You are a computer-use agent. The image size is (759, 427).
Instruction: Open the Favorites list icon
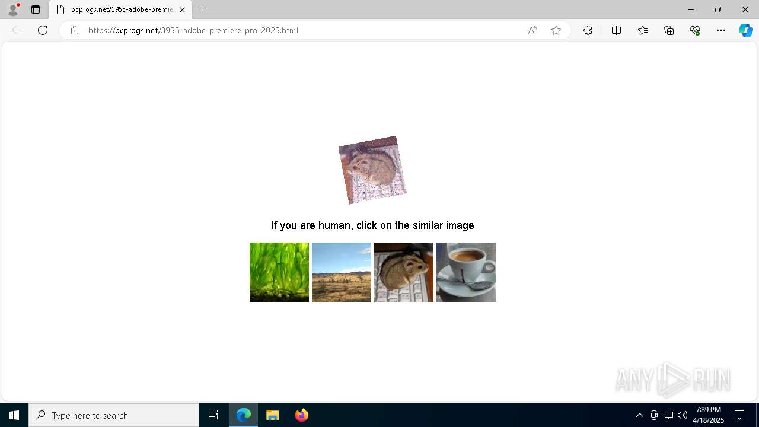pyautogui.click(x=643, y=30)
